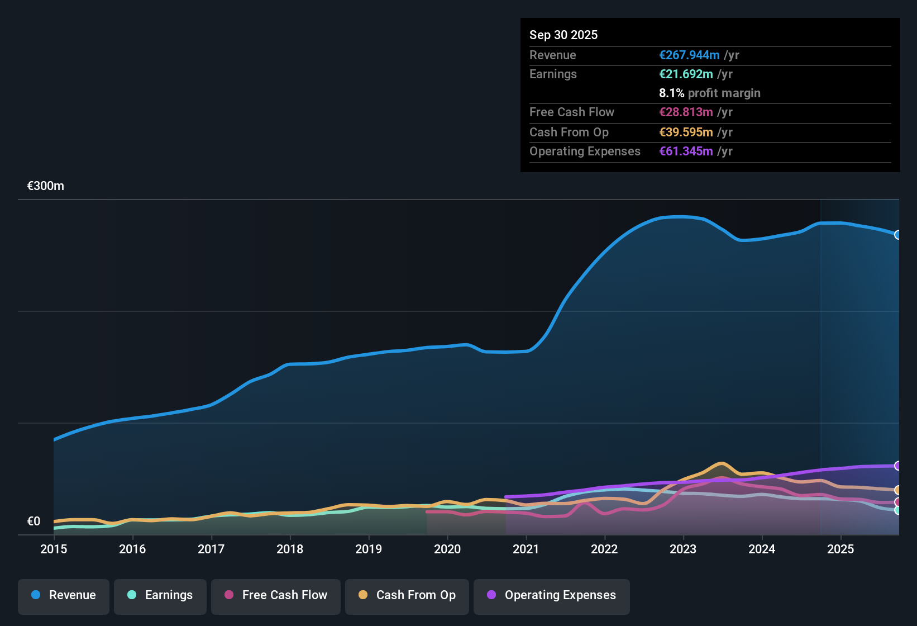This screenshot has width=917, height=626.
Task: Click the orange Cash From Op dot icon
Action: tap(362, 595)
